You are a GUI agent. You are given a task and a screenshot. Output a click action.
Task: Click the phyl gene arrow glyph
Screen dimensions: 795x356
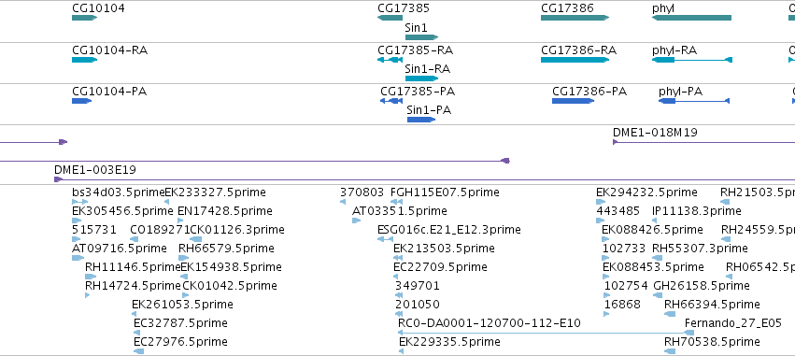coord(691,18)
